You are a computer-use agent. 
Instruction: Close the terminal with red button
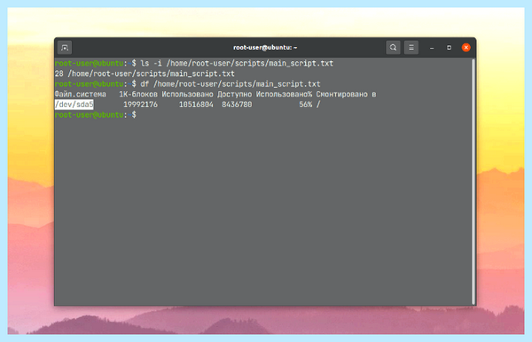(466, 48)
